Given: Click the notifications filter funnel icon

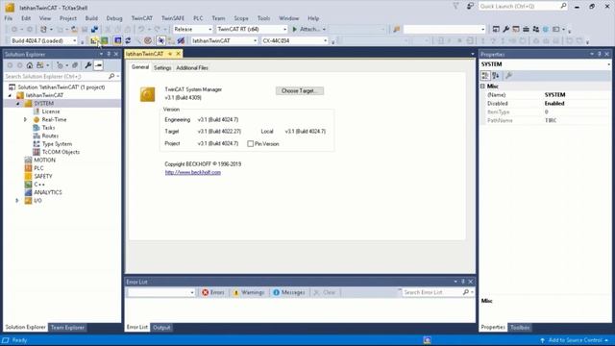Looking at the screenshot, I should (455, 7).
